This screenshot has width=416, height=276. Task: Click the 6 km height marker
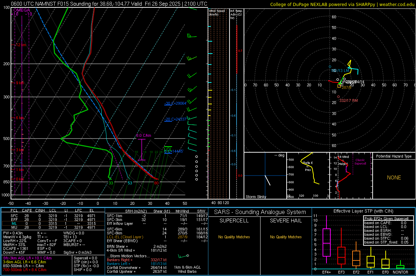tap(19, 118)
